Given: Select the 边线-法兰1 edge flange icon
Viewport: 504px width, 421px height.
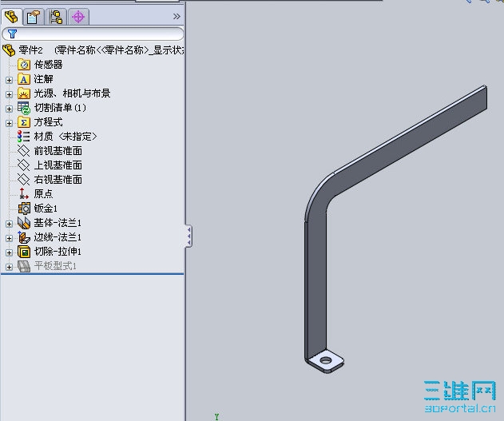Looking at the screenshot, I should tap(24, 237).
